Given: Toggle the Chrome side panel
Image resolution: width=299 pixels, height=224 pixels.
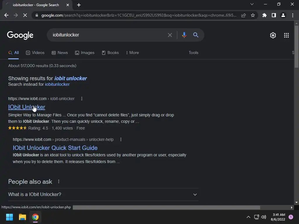Looking at the screenshot, I should click(x=274, y=15).
